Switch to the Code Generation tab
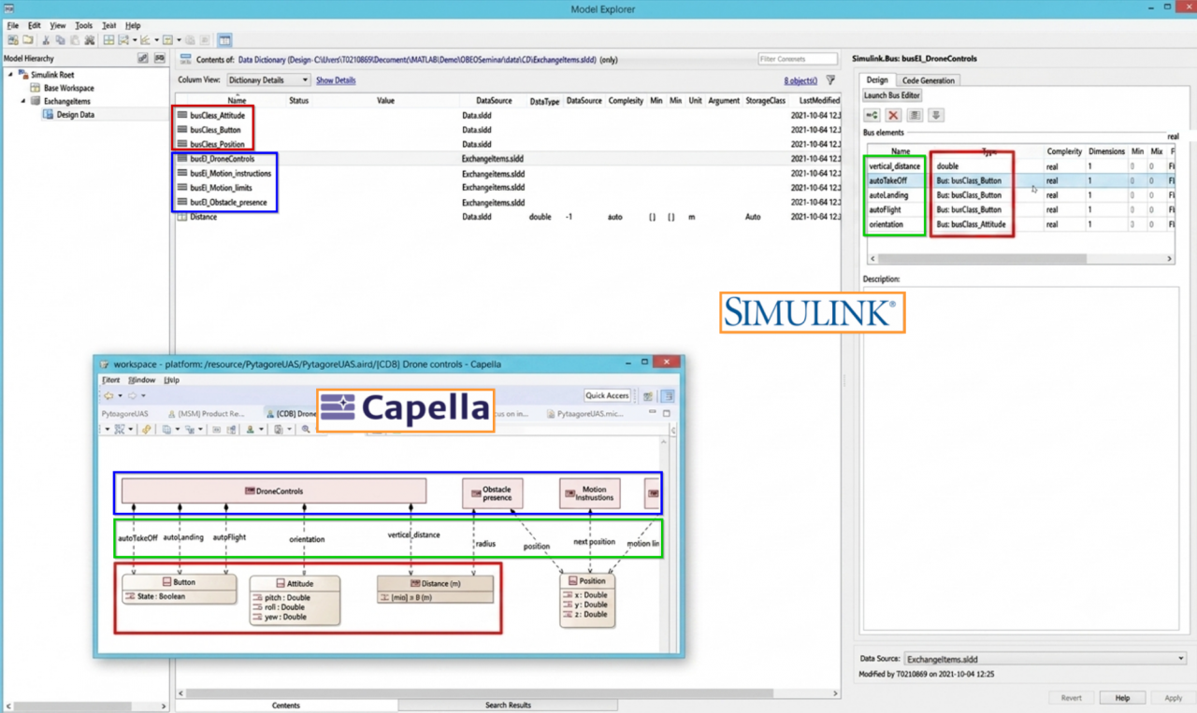This screenshot has height=713, width=1197. click(x=929, y=80)
